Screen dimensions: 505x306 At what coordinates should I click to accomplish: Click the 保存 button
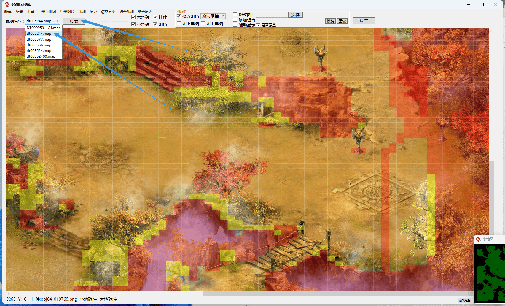364,21
